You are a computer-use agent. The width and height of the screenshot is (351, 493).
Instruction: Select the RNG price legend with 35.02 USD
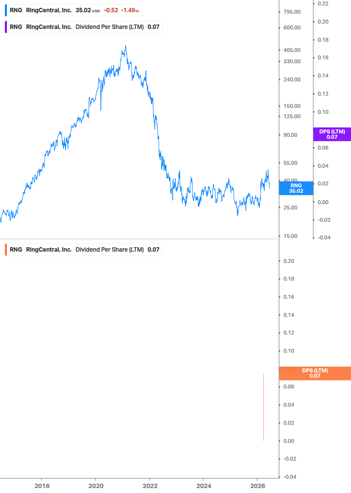pos(73,10)
